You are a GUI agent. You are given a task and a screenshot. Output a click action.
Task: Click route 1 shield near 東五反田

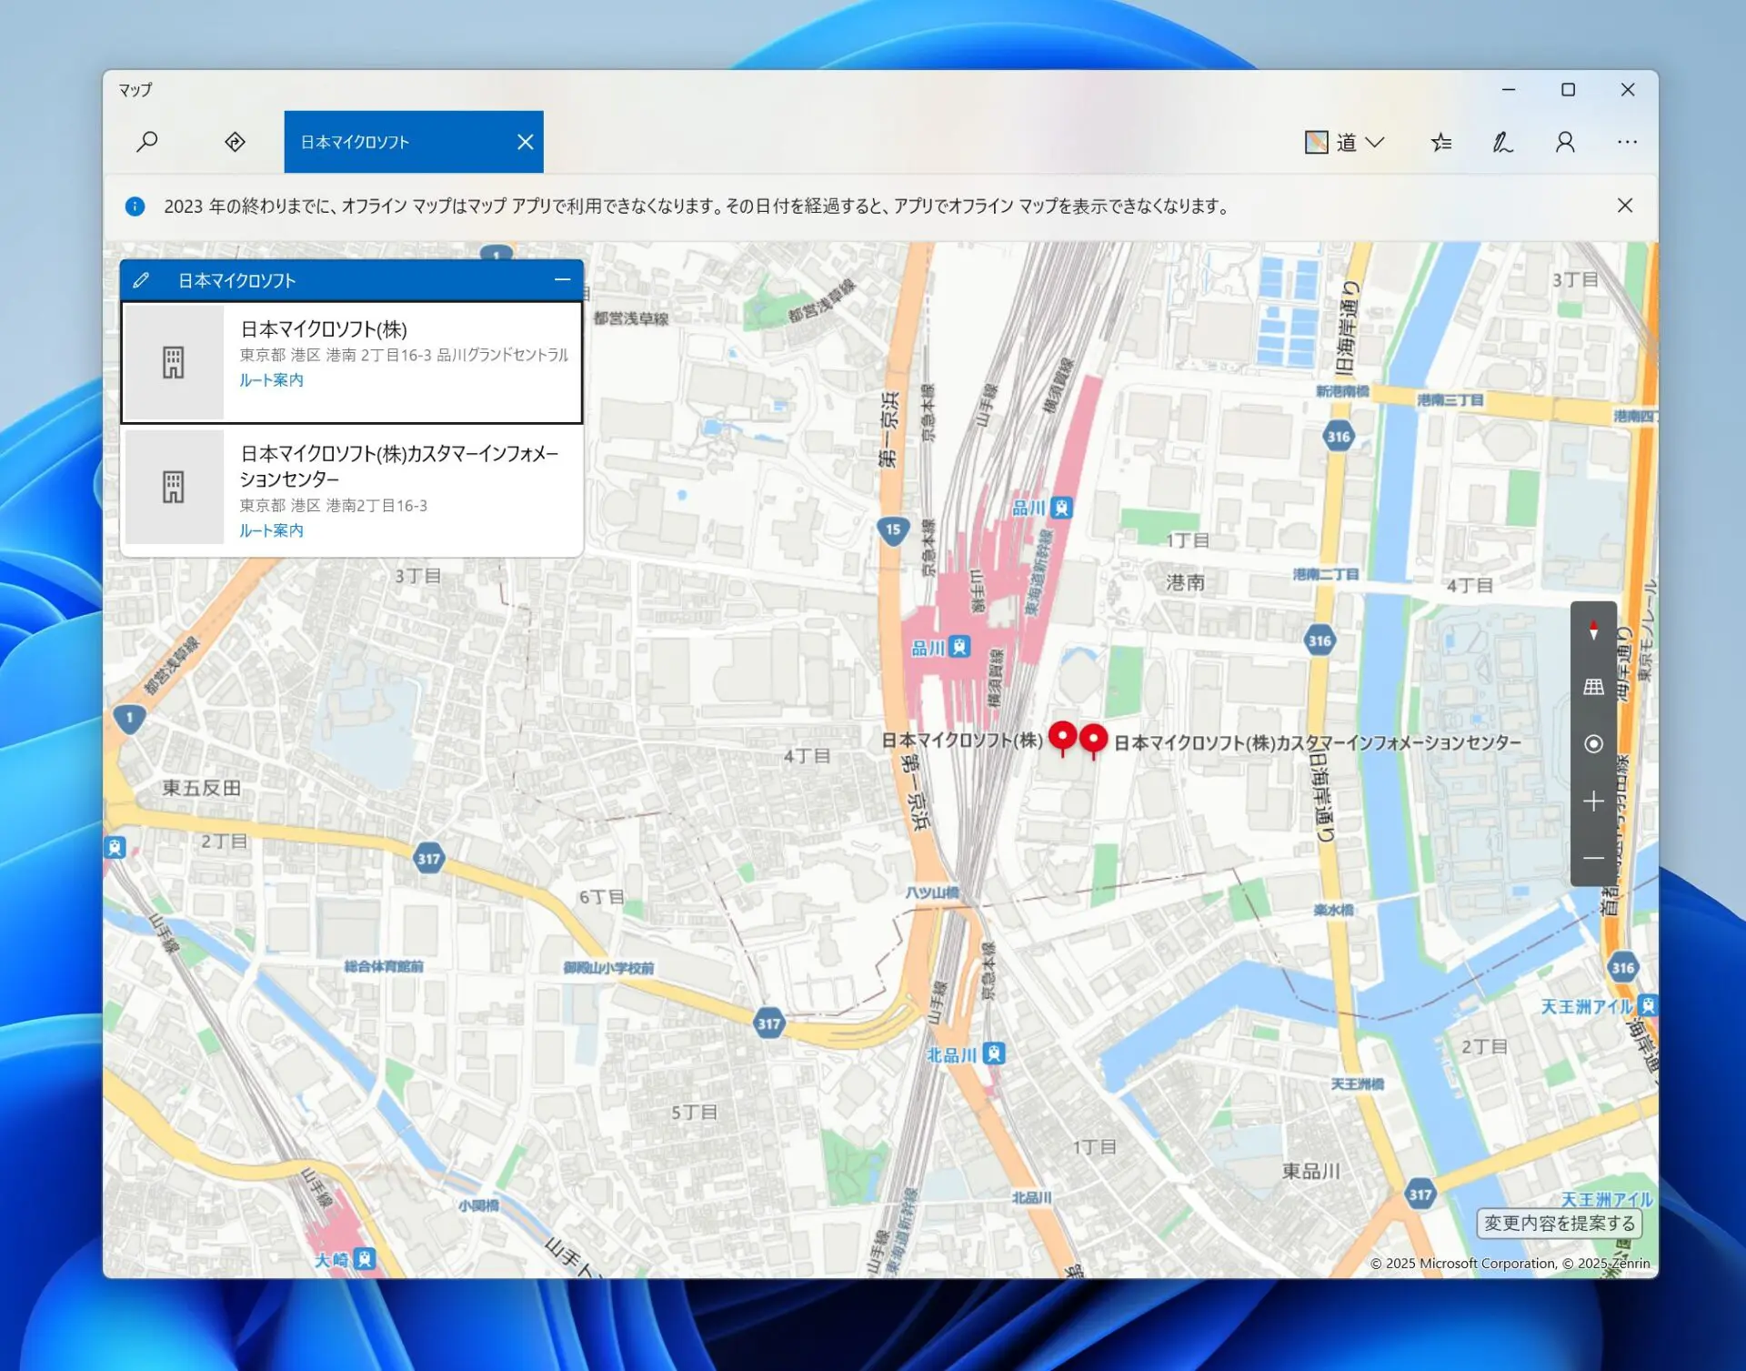click(129, 719)
